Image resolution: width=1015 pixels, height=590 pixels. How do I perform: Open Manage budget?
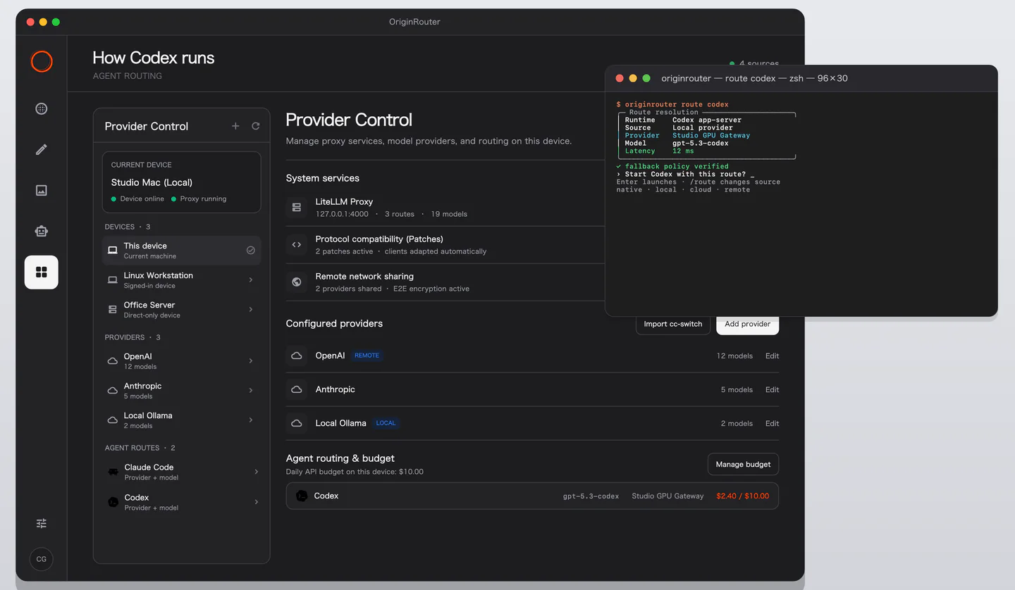(x=743, y=464)
